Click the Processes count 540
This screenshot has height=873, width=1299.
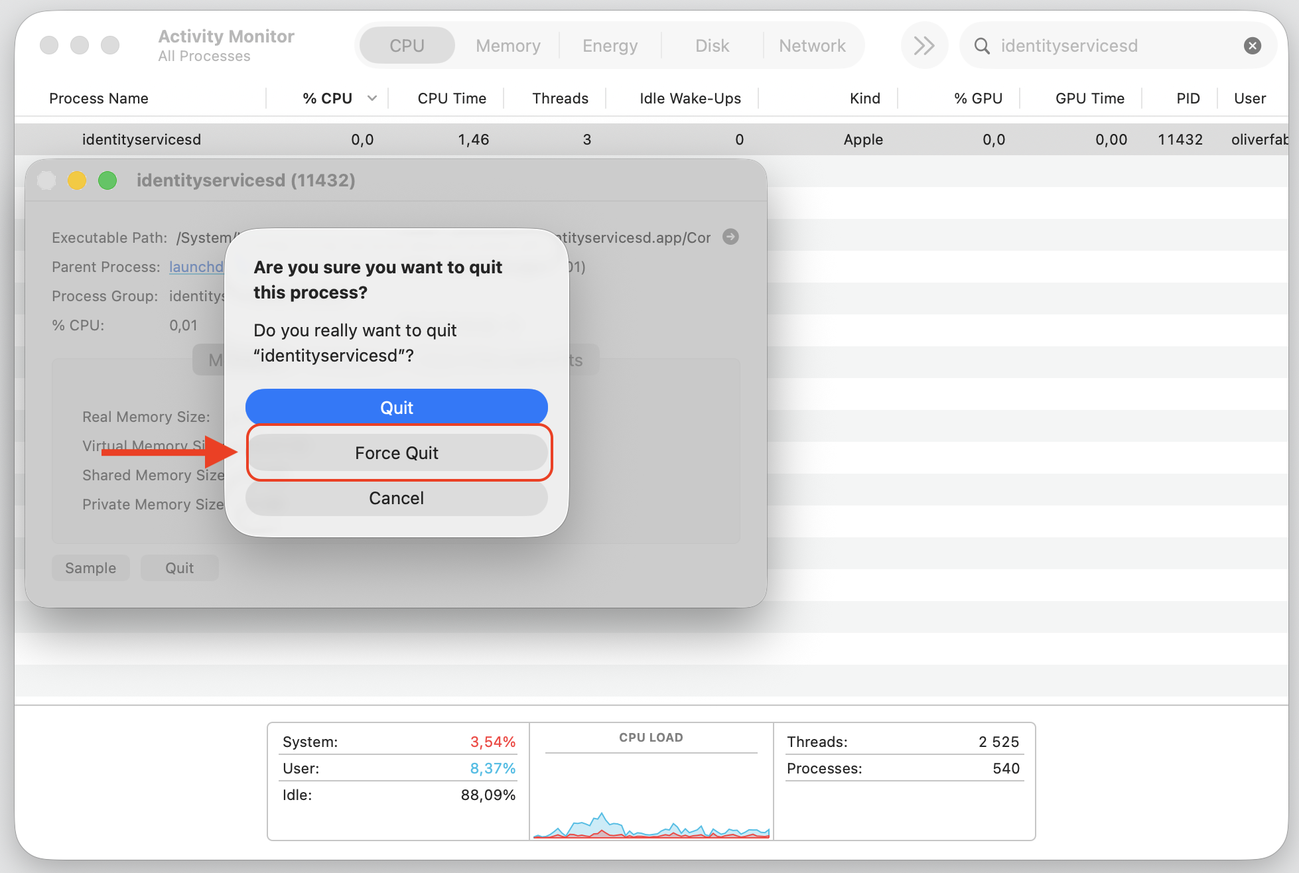pos(1006,768)
